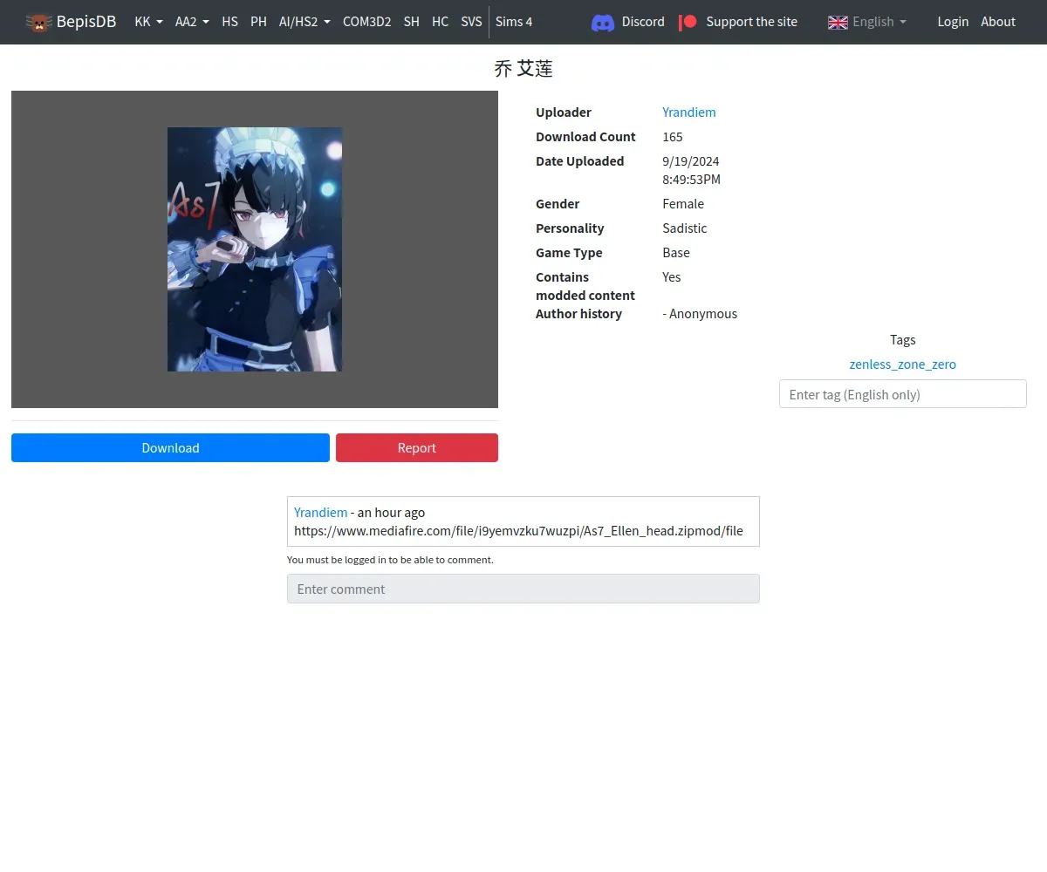Viewport: 1047px width, 872px height.
Task: Click the Tags heading
Action: [x=903, y=339]
